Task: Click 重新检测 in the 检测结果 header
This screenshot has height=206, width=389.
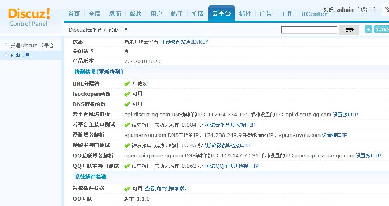Action: (109, 72)
